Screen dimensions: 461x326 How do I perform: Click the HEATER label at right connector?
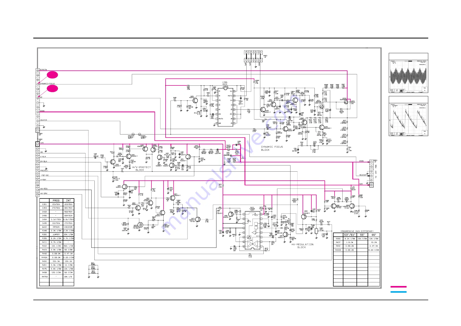[363, 175]
